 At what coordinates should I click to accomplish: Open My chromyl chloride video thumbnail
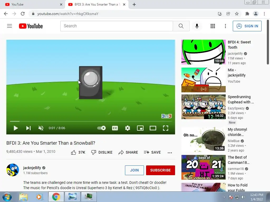(203, 139)
